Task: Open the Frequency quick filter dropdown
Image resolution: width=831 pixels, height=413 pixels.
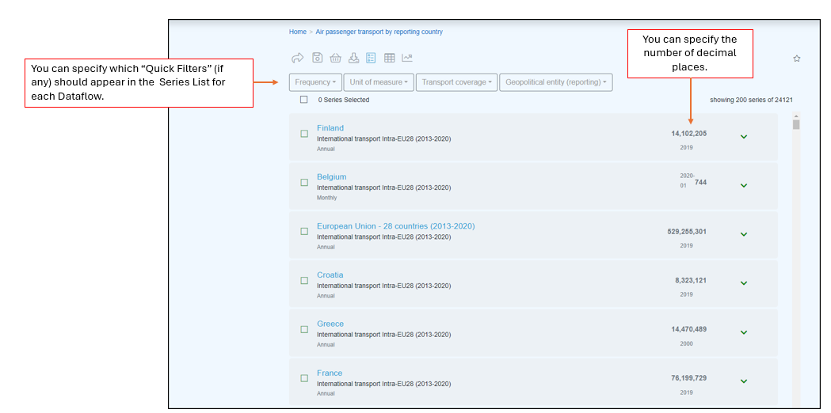Action: [x=314, y=82]
